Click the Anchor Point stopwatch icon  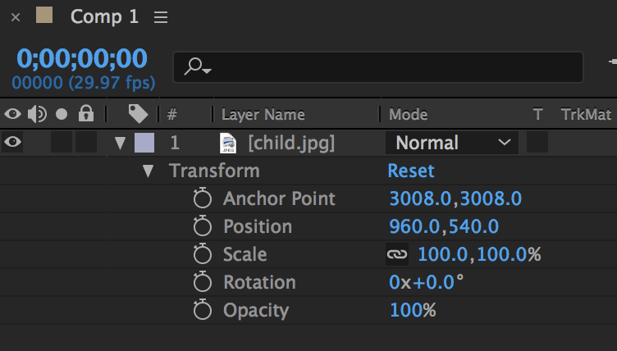click(202, 198)
